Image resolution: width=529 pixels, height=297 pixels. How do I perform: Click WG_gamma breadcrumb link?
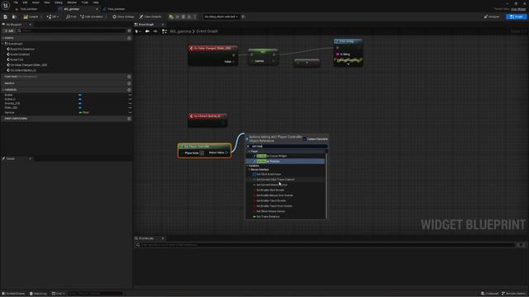180,31
